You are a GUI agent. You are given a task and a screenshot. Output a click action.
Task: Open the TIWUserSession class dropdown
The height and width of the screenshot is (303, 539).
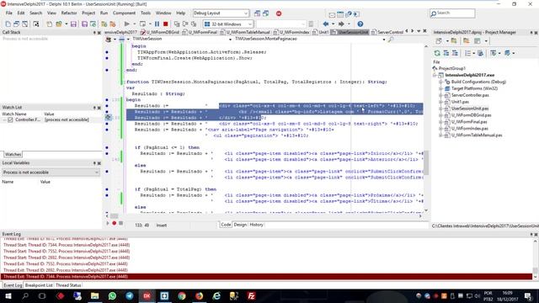point(230,40)
